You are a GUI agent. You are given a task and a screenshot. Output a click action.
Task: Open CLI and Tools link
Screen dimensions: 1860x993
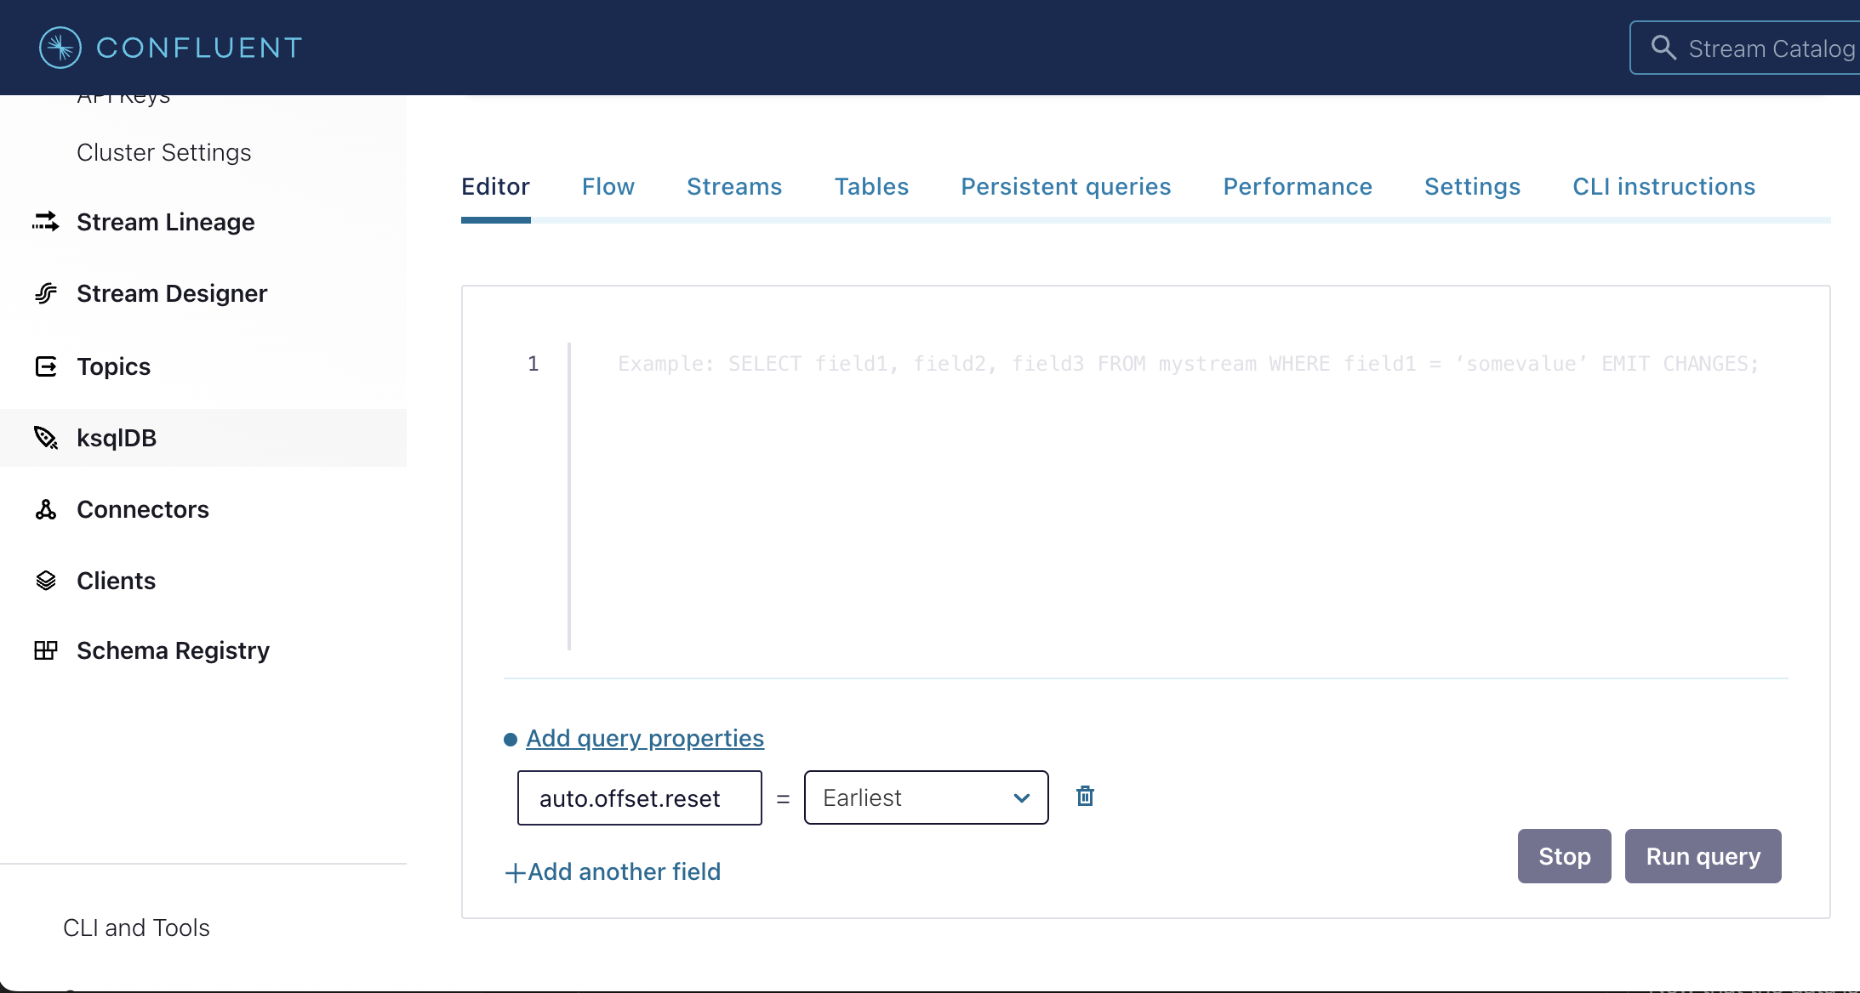(136, 928)
